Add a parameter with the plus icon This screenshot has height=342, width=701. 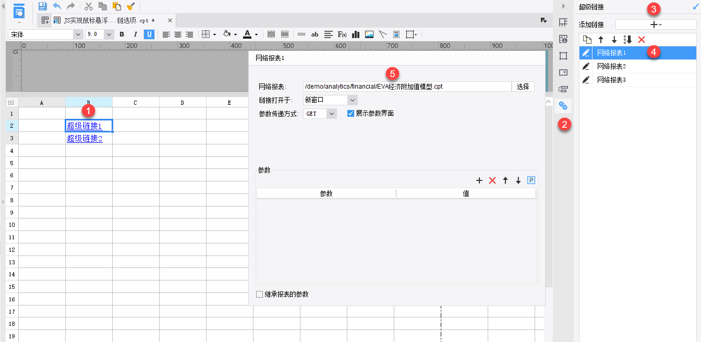(x=479, y=180)
